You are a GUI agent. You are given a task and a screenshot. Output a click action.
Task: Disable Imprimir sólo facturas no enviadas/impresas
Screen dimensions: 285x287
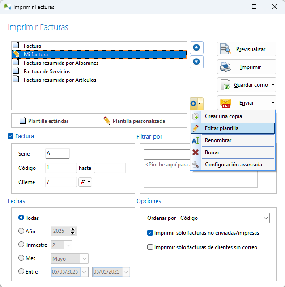coord(150,233)
